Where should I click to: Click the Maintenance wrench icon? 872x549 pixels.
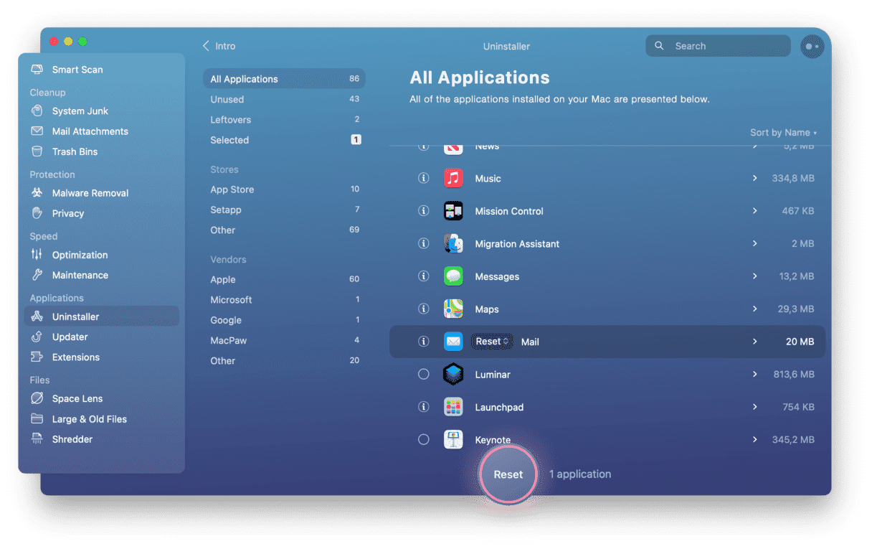pyautogui.click(x=37, y=275)
